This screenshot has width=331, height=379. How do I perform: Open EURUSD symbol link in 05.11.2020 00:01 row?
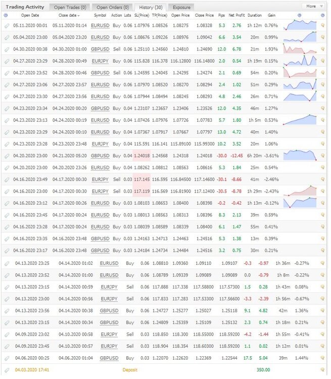100,25
